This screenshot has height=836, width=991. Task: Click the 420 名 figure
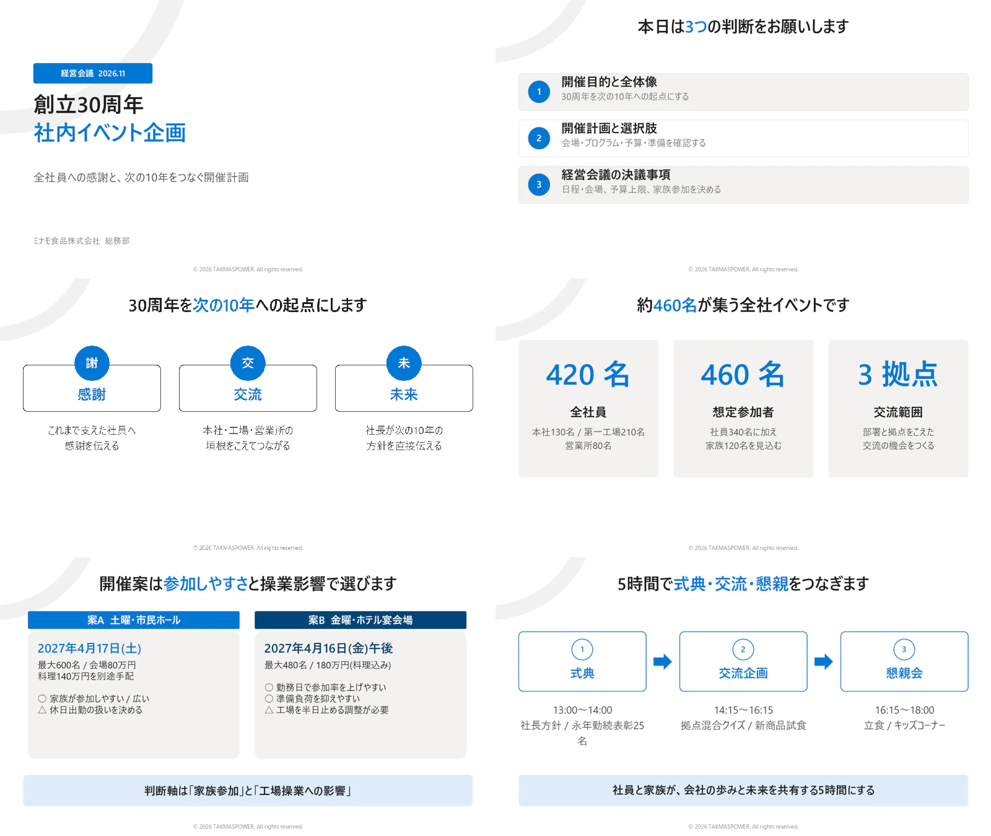[588, 375]
